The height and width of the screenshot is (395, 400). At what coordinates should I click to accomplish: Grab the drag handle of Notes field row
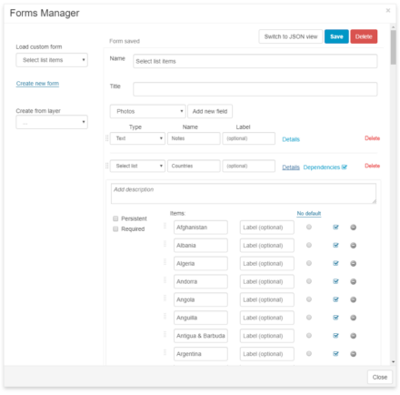click(x=106, y=138)
